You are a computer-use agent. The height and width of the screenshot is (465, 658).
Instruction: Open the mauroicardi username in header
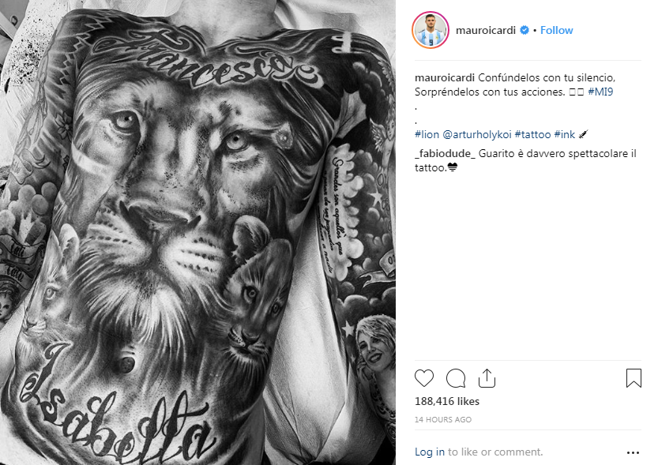click(x=486, y=30)
